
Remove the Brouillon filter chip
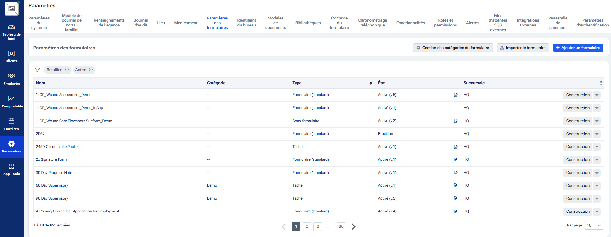click(x=67, y=70)
